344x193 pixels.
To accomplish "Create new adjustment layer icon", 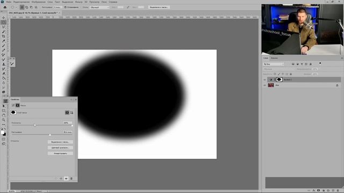I will pyautogui.click(x=324, y=191).
